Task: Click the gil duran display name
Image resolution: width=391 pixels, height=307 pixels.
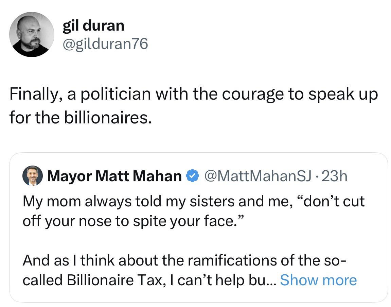Action: [x=93, y=25]
